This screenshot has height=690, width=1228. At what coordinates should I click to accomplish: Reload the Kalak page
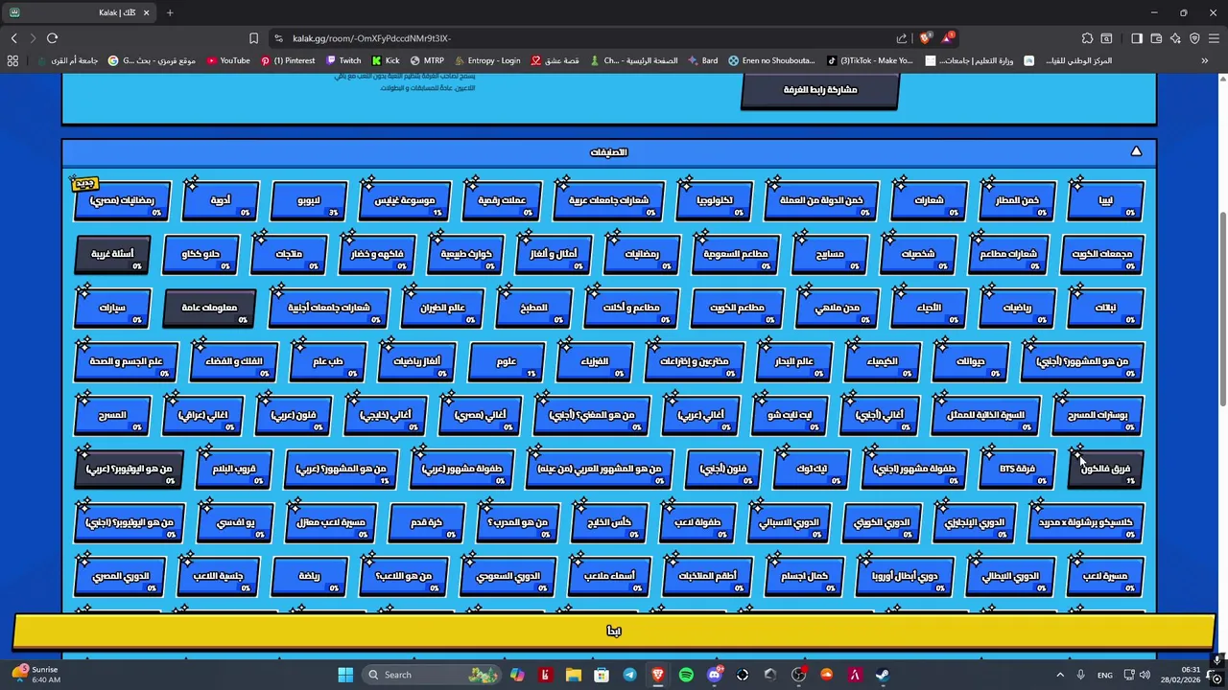(x=52, y=38)
